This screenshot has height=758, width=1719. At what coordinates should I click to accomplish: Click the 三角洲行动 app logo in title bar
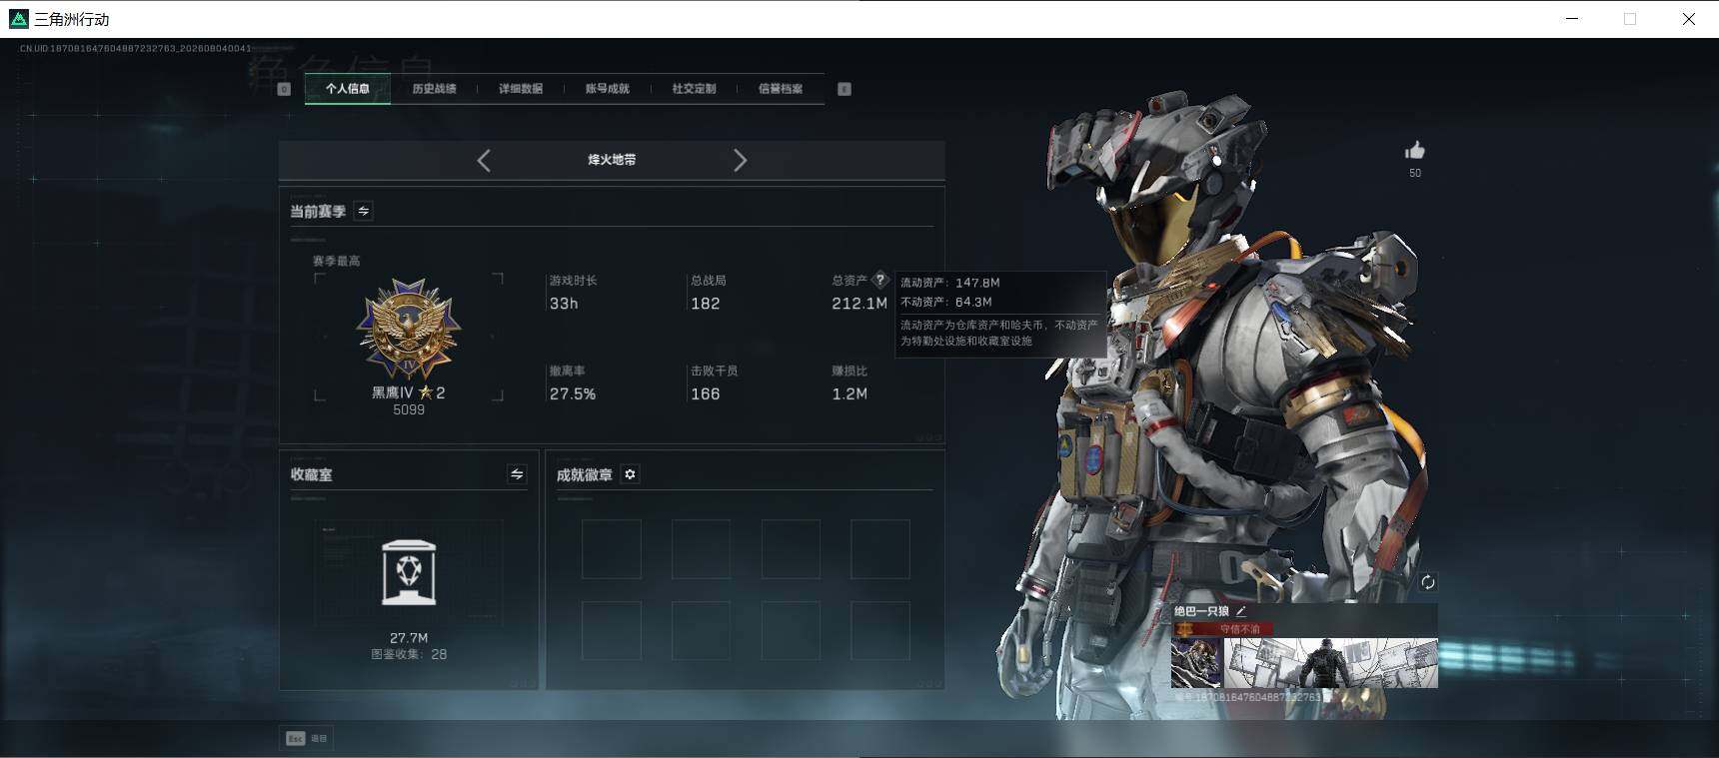(x=19, y=19)
